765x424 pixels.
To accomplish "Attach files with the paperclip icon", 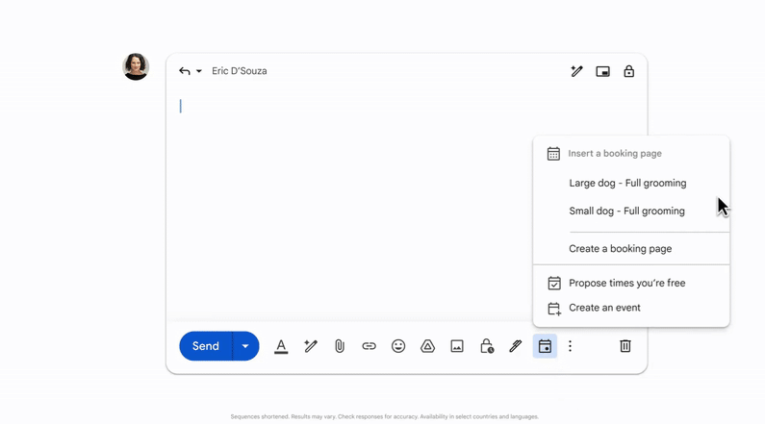I will pos(340,346).
